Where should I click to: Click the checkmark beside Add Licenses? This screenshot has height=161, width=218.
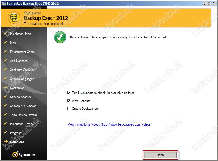pos(5,61)
